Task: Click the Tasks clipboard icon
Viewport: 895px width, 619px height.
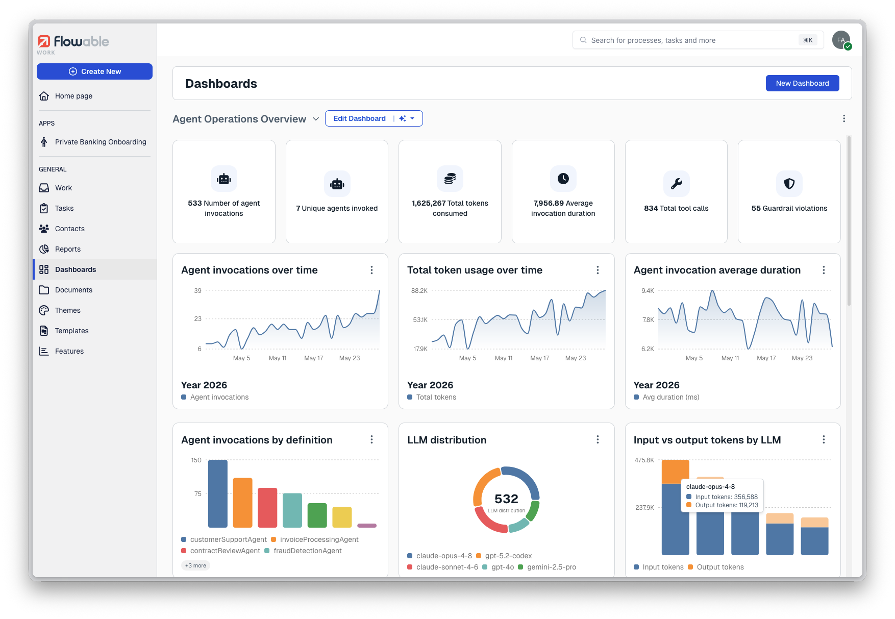Action: 44,208
